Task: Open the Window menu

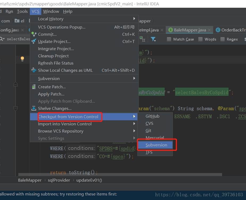Action: 51,11
